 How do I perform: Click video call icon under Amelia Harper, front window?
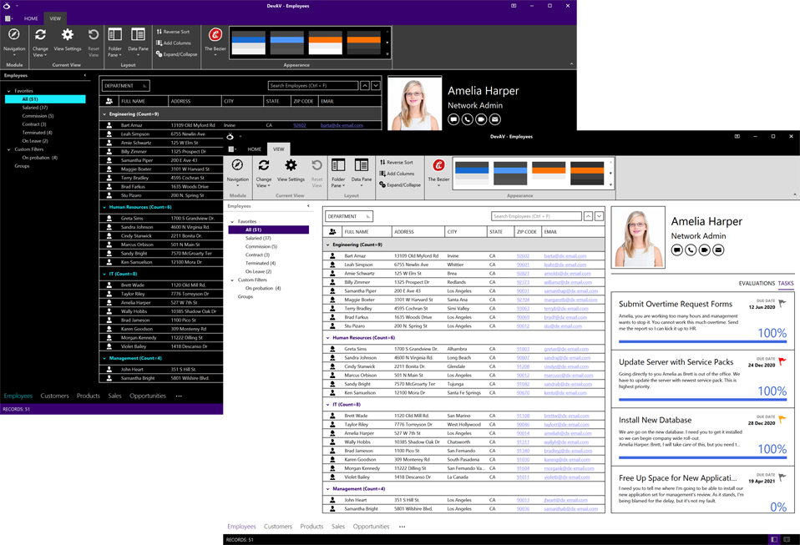tap(705, 250)
